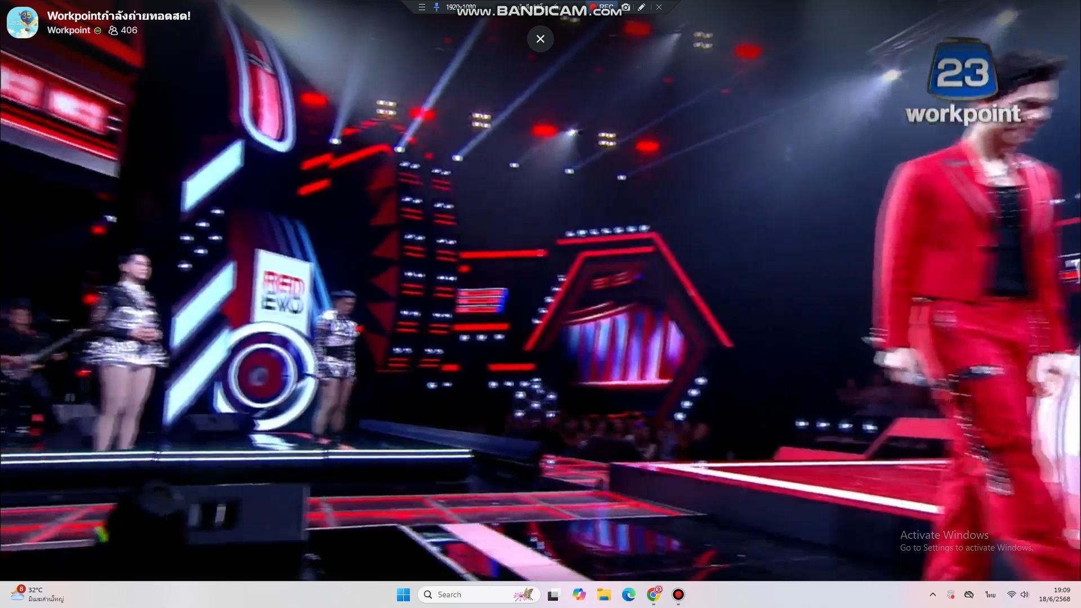The width and height of the screenshot is (1081, 608).
Task: Open File Explorer from the taskbar
Action: [x=604, y=594]
